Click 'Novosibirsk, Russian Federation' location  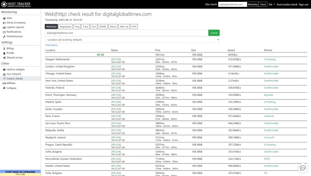click(x=64, y=159)
